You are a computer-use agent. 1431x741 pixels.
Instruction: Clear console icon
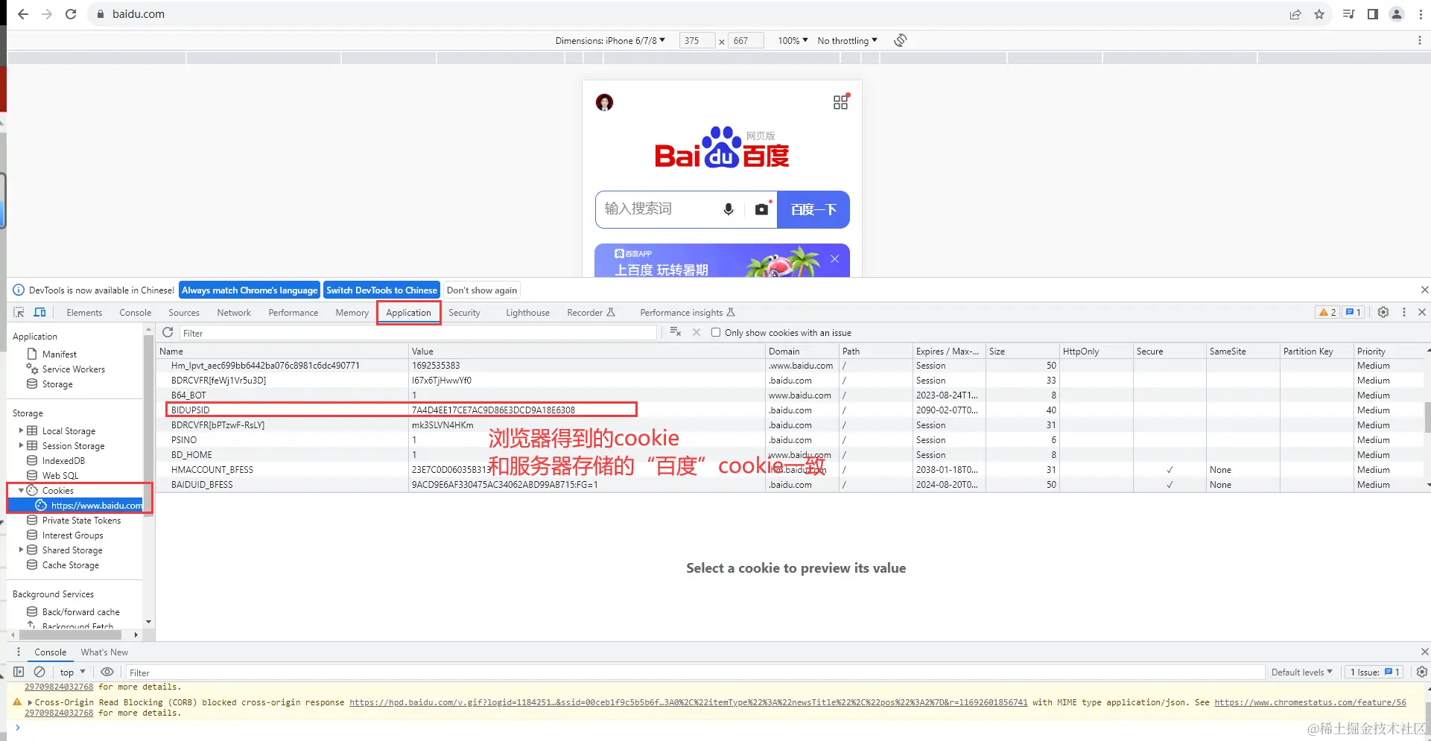(x=39, y=672)
